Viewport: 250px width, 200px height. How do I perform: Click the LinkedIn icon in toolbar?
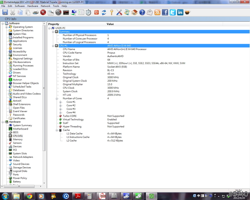[x=180, y=12]
